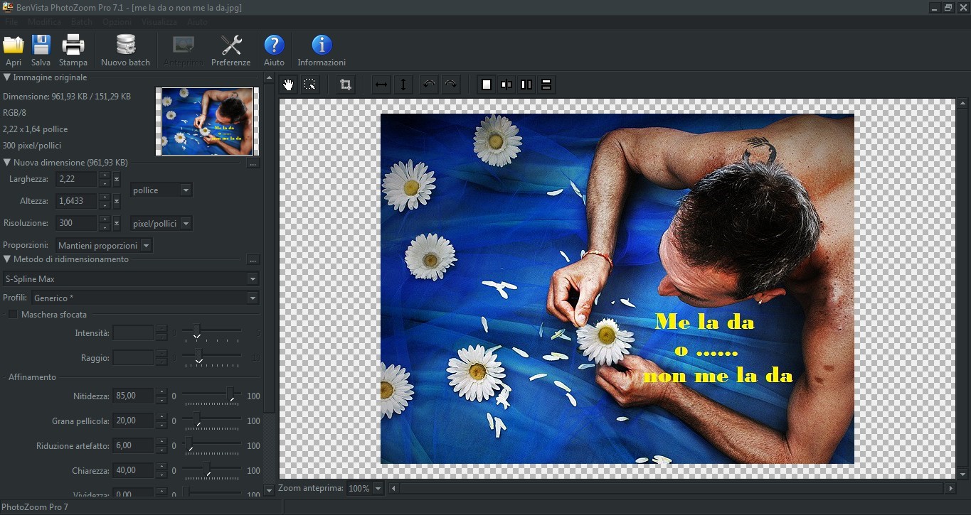Click the Riduzione artefatto value field

pyautogui.click(x=133, y=445)
